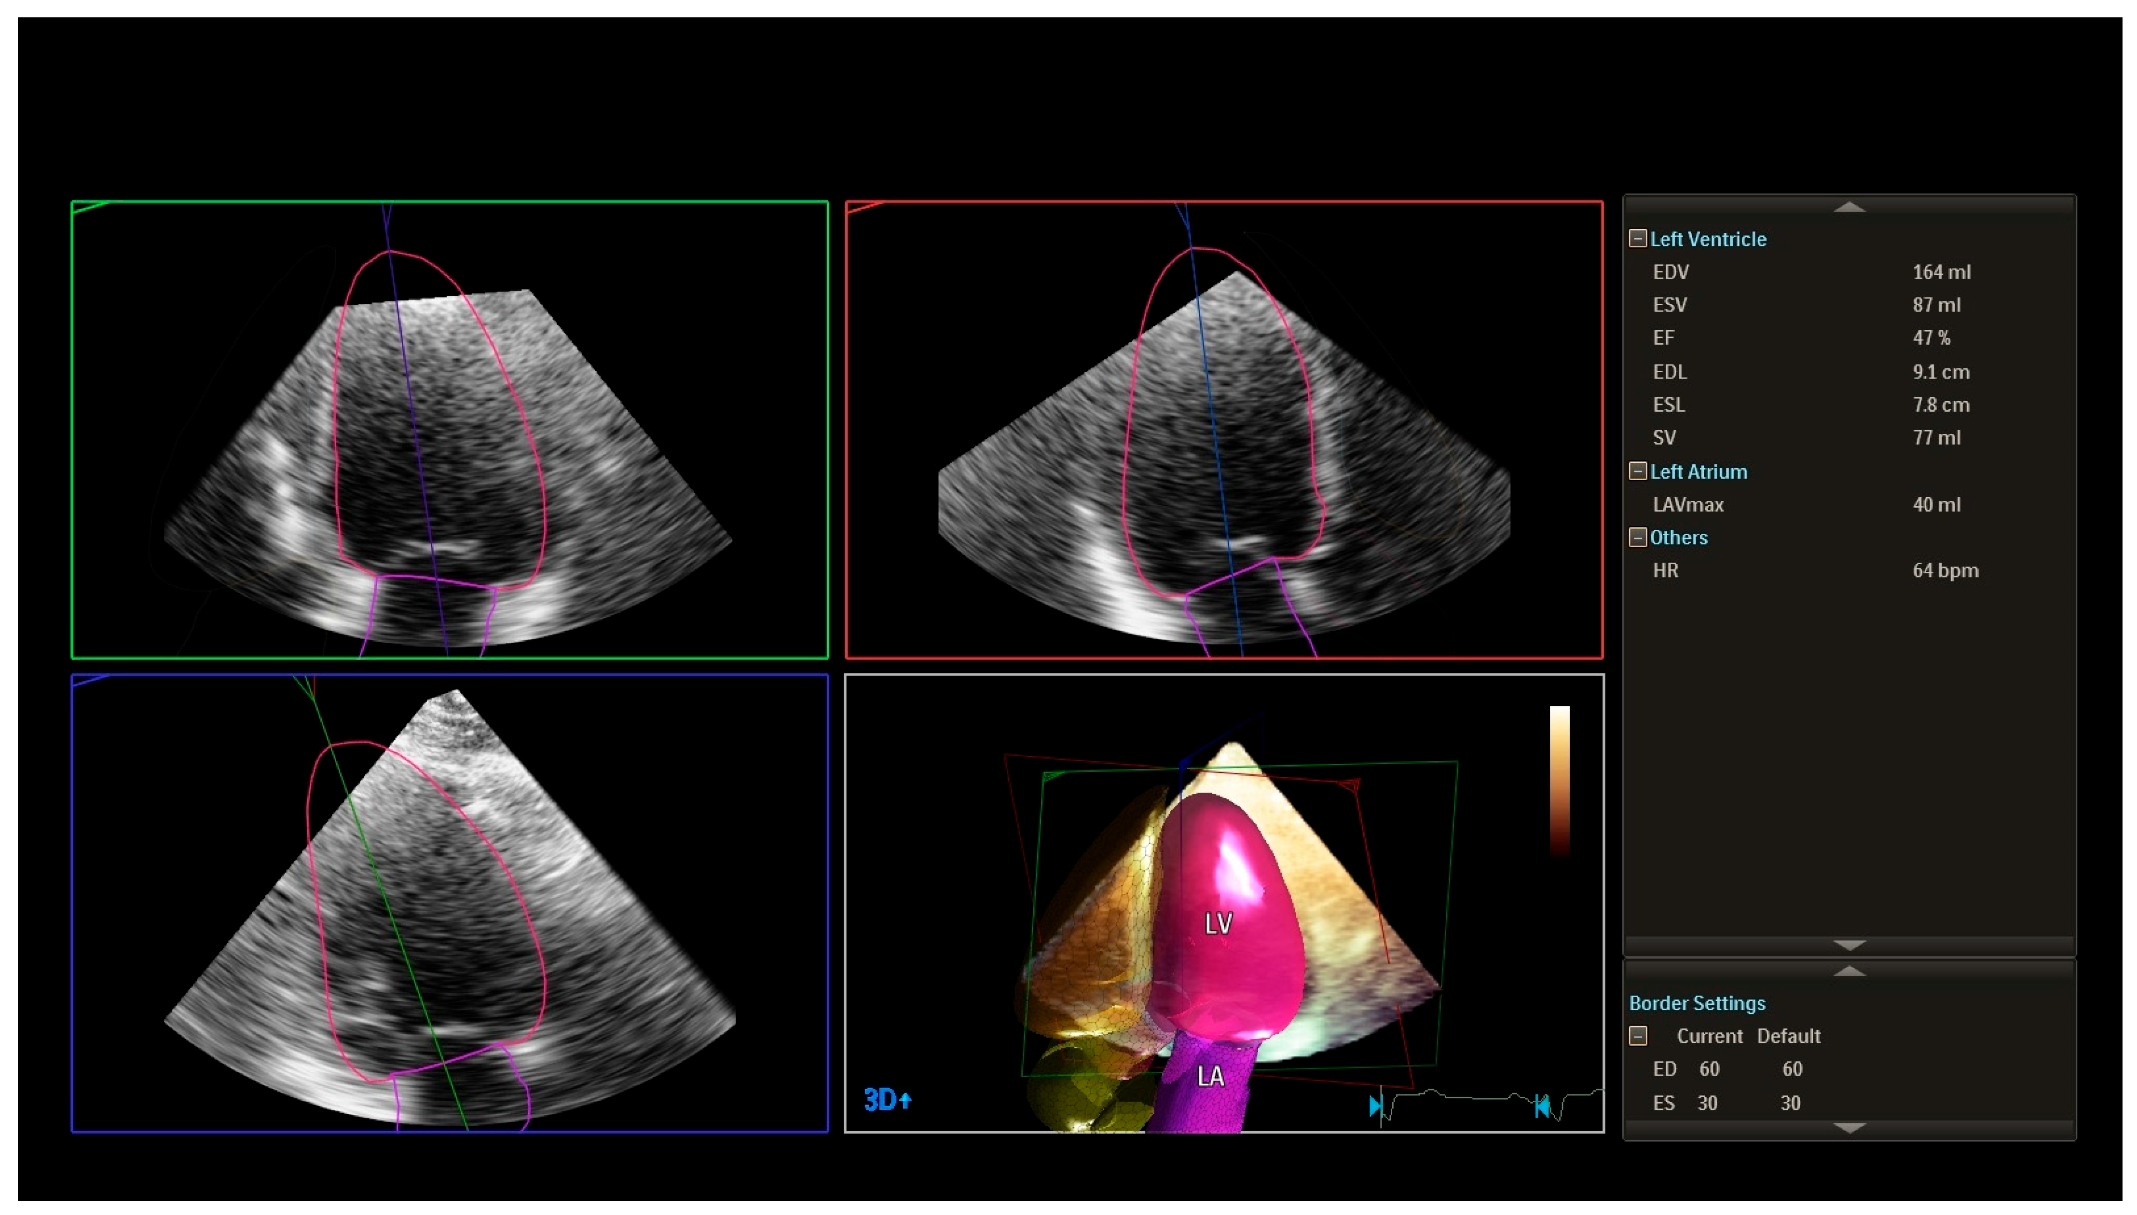Collapse the Others section
Screen dimensions: 2137x1215
click(x=1638, y=538)
